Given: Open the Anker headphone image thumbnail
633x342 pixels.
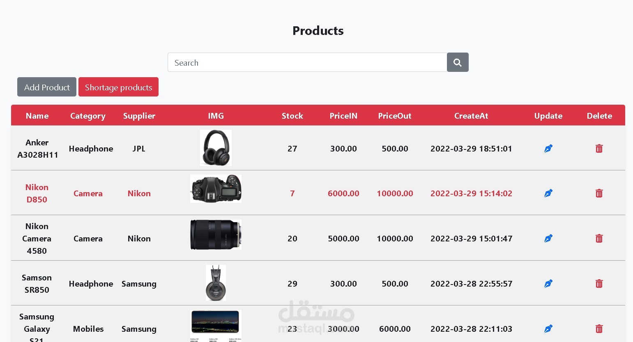Looking at the screenshot, I should tap(216, 148).
